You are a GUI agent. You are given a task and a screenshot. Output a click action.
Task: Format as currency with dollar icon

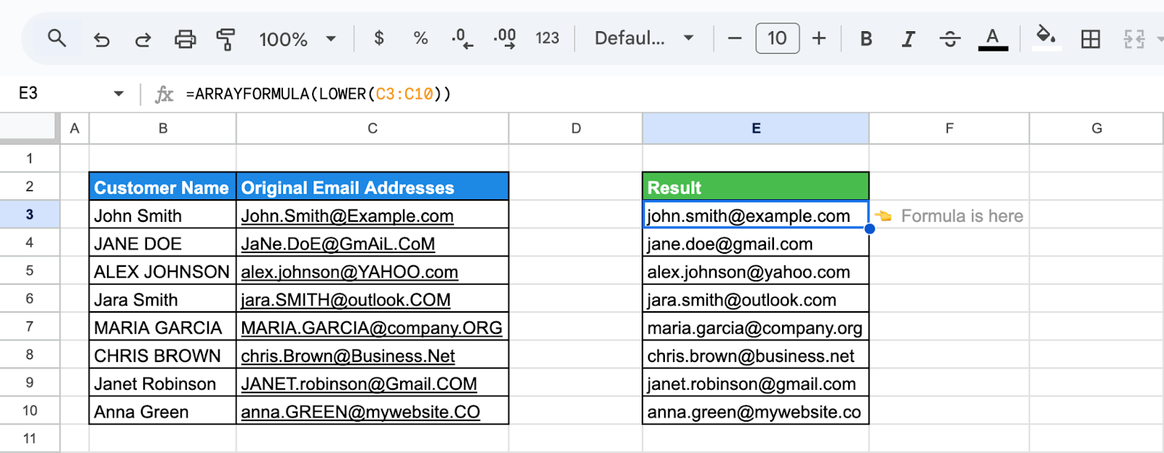379,38
